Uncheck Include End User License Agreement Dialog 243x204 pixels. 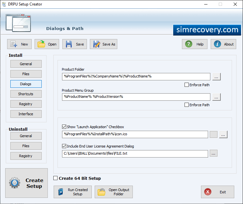[64, 146]
